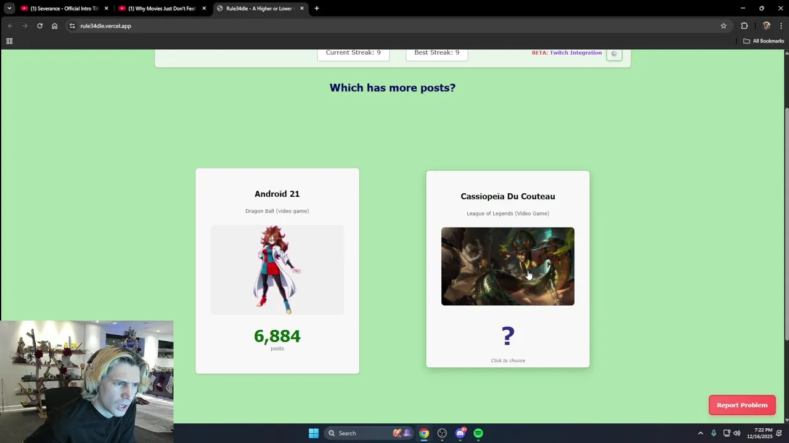Open the settings gear next to Twitch Integration
Image resolution: width=789 pixels, height=443 pixels.
pos(614,54)
